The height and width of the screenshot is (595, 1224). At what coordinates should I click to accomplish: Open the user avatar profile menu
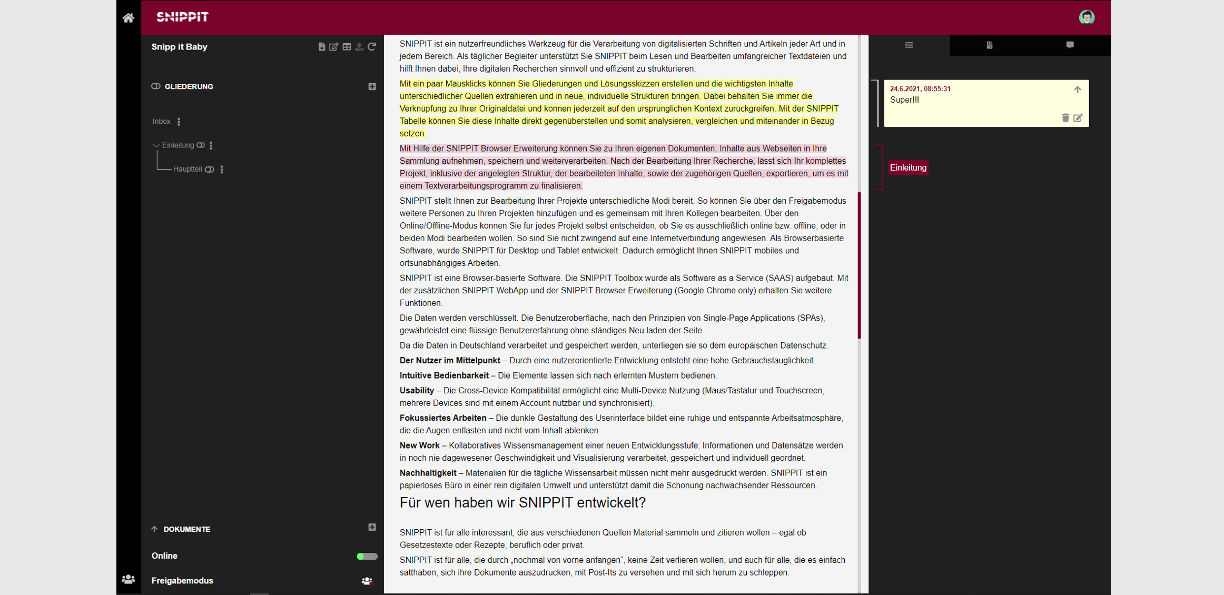tap(1087, 17)
